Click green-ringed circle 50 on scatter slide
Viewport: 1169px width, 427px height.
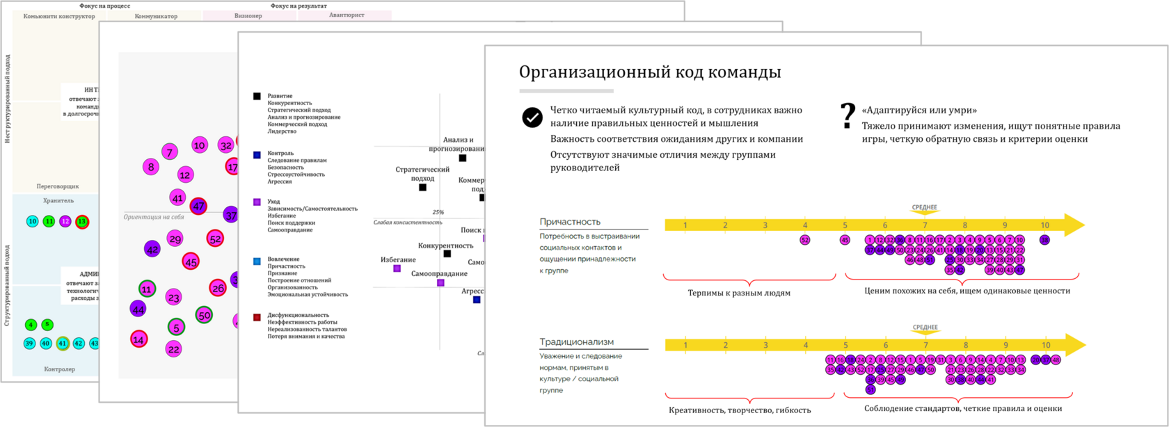tap(204, 315)
